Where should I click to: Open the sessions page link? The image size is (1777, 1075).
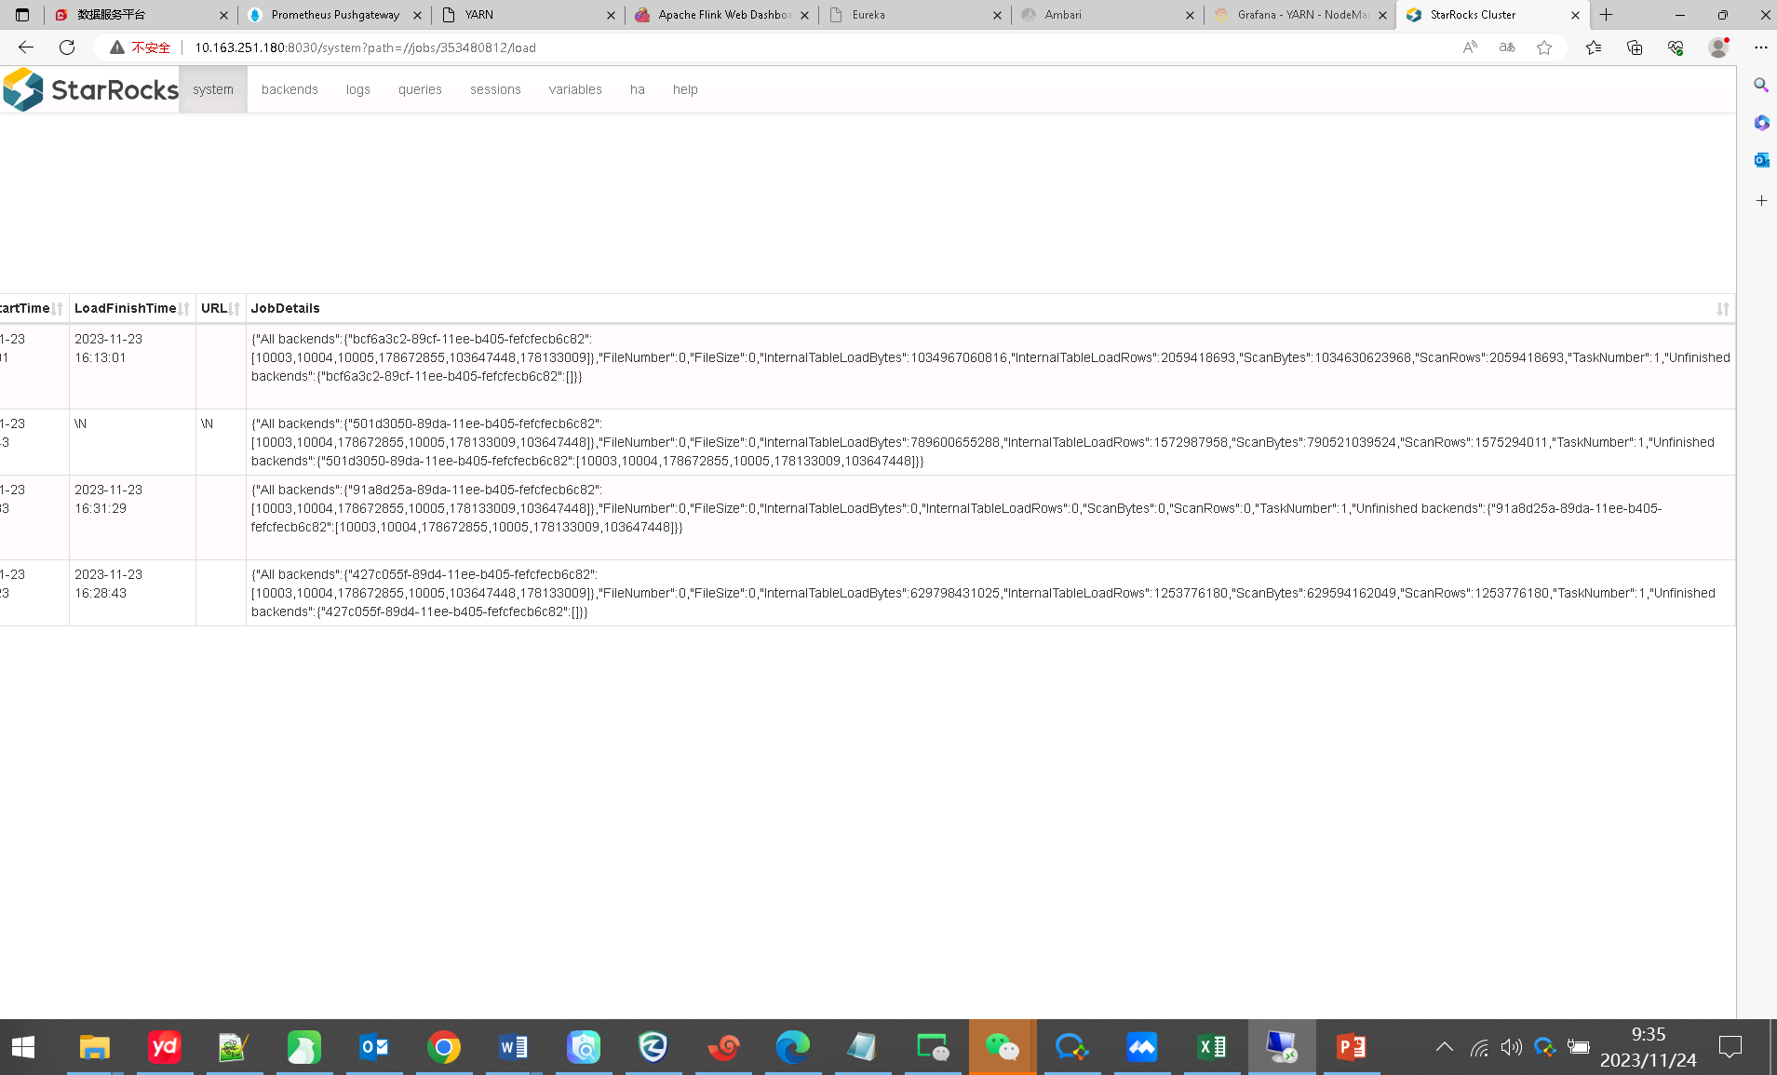(495, 89)
